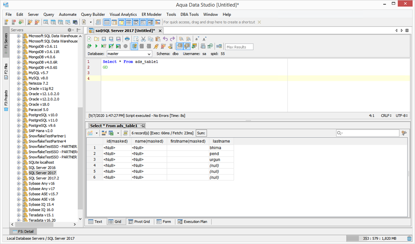Click the Paste clipboard icon
The height and width of the screenshot is (244, 415).
158,39
